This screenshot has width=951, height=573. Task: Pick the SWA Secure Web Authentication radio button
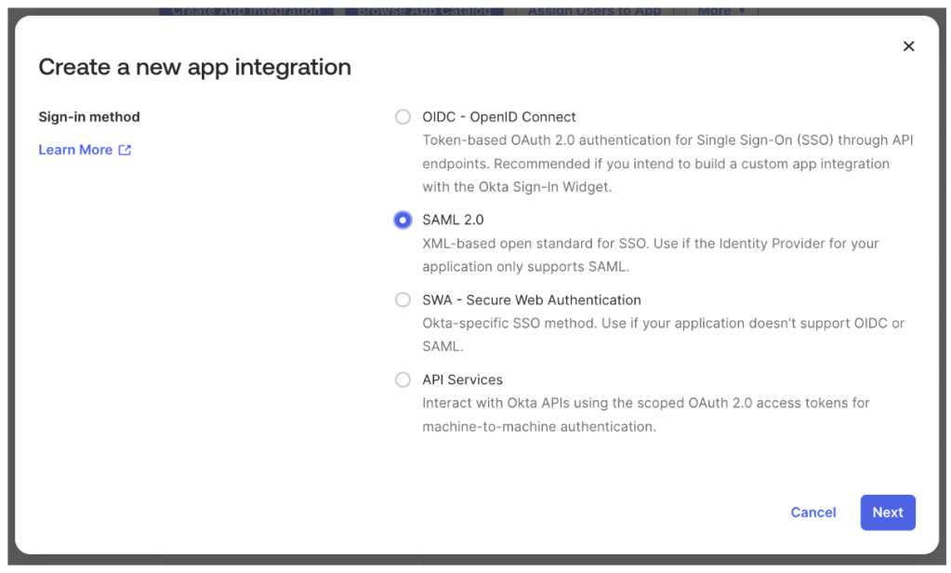point(403,300)
